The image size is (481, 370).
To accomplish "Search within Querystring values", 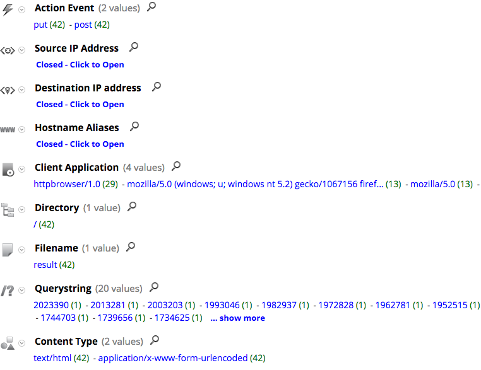I will pyautogui.click(x=154, y=287).
